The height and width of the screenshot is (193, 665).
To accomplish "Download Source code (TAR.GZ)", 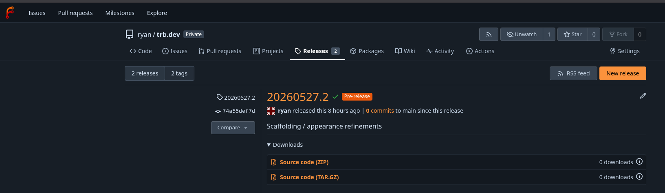I will point(309,177).
